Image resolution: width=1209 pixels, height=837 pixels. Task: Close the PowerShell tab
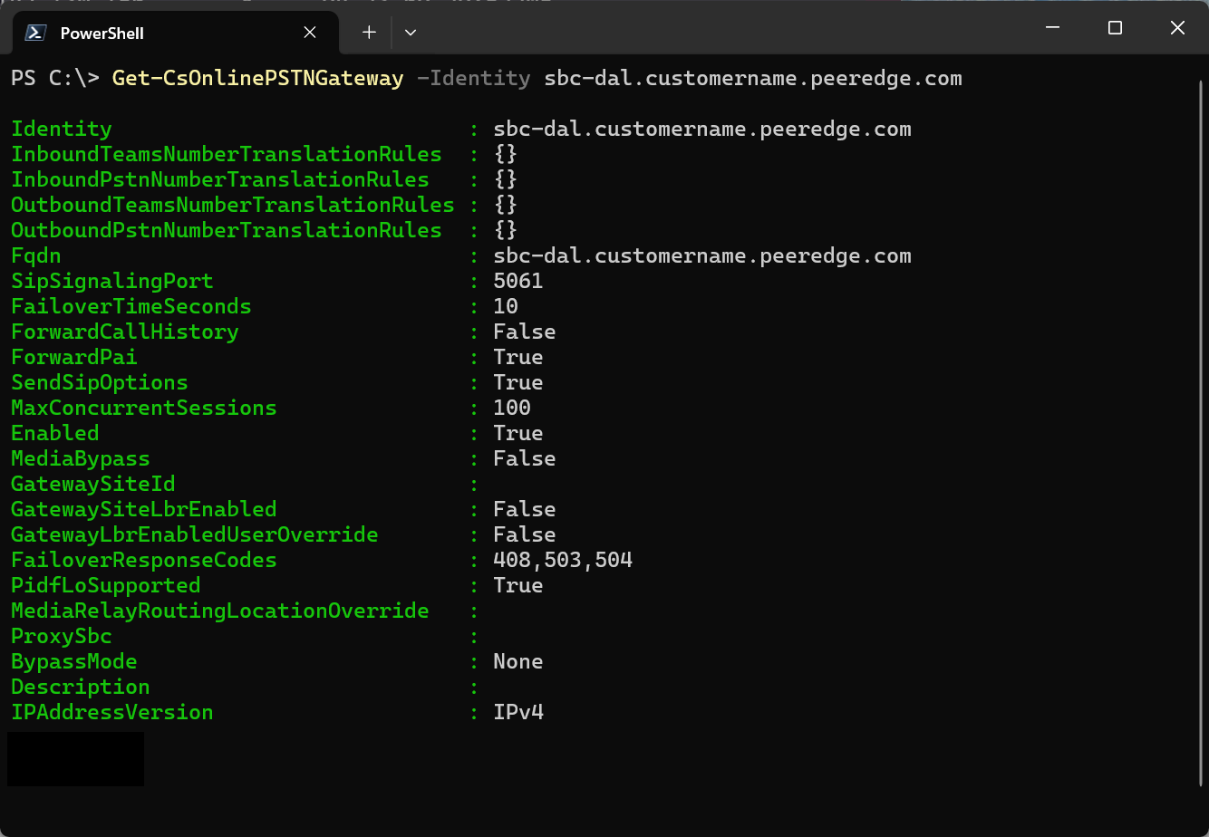[310, 33]
